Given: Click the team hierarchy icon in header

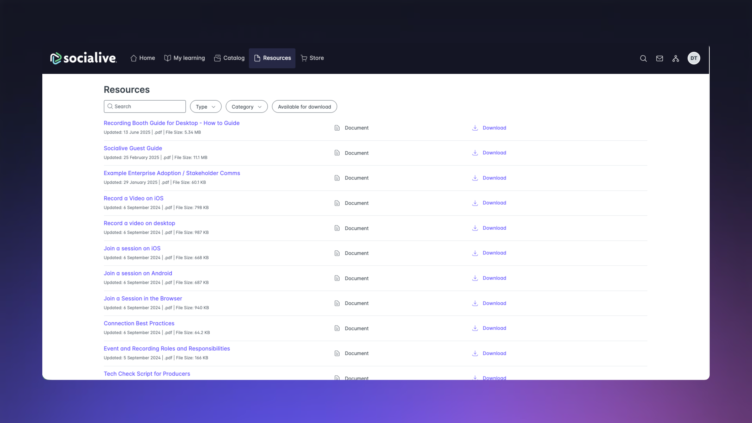Looking at the screenshot, I should (676, 58).
